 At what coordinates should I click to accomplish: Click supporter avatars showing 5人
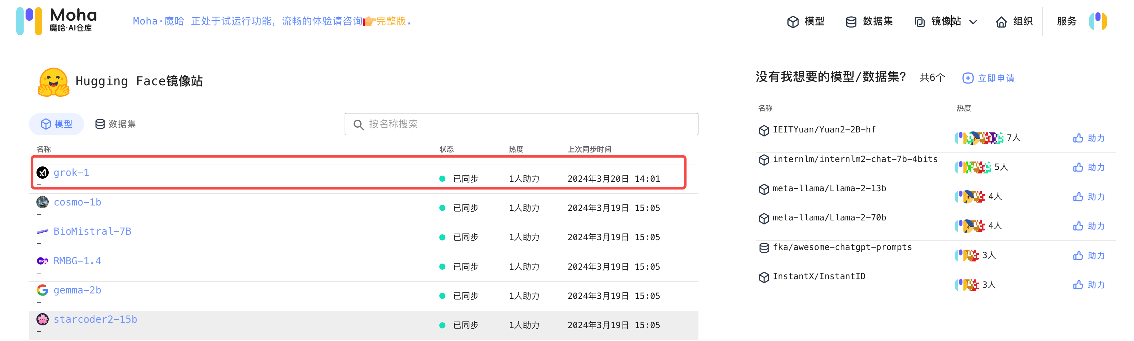973,167
